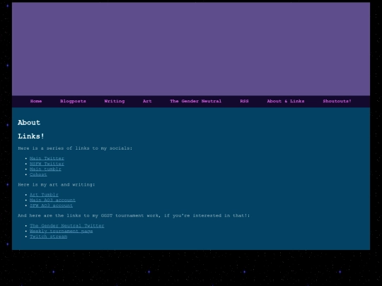Open the Blogposts section
Viewport: 382px width, 286px height.
tap(73, 101)
